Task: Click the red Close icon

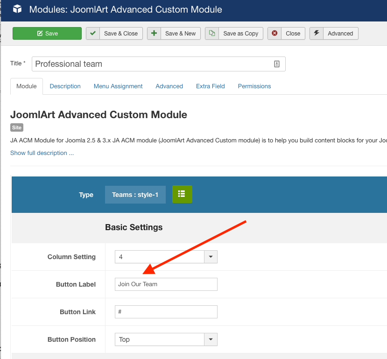Action: [x=274, y=34]
